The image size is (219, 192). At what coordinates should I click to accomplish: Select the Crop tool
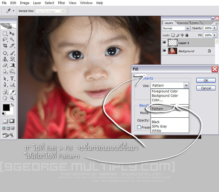5,46
